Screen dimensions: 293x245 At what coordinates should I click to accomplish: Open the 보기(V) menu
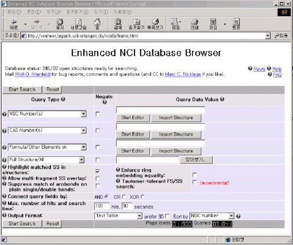click(53, 12)
